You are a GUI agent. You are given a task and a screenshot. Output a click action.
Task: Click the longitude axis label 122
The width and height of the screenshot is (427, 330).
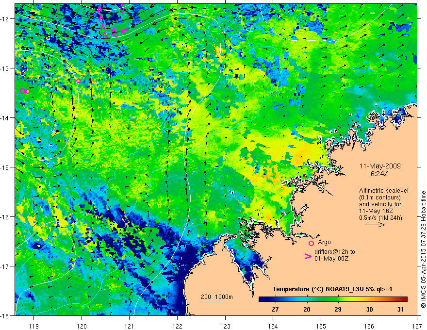[177, 326]
